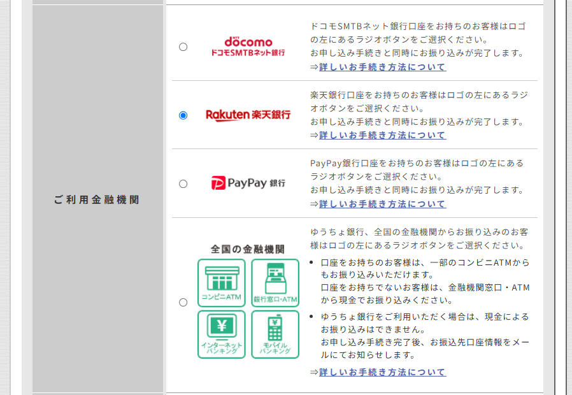Click the text starting 楽天銀行口座をお持ちのお客様

point(418,108)
